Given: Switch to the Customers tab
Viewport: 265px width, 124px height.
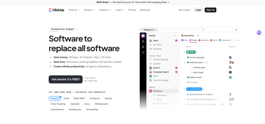Looking at the screenshot, I should tap(225, 40).
